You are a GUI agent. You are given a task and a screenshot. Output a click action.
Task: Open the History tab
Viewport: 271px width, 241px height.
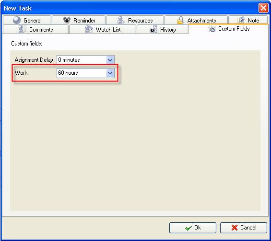[x=163, y=29]
